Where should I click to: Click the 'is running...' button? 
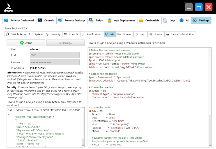pos(65,43)
